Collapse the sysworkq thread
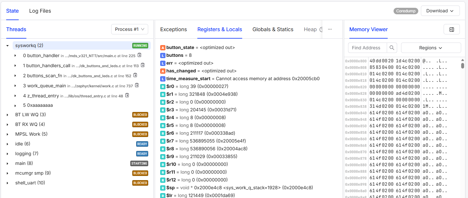This screenshot has width=468, height=198. pyautogui.click(x=7, y=46)
